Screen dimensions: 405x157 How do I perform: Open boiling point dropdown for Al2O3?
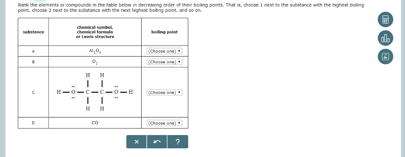(165, 51)
